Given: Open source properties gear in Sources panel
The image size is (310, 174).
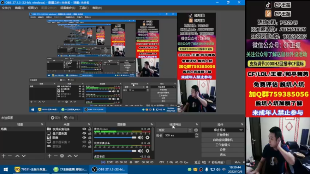Looking at the screenshot, I should coord(62,156).
